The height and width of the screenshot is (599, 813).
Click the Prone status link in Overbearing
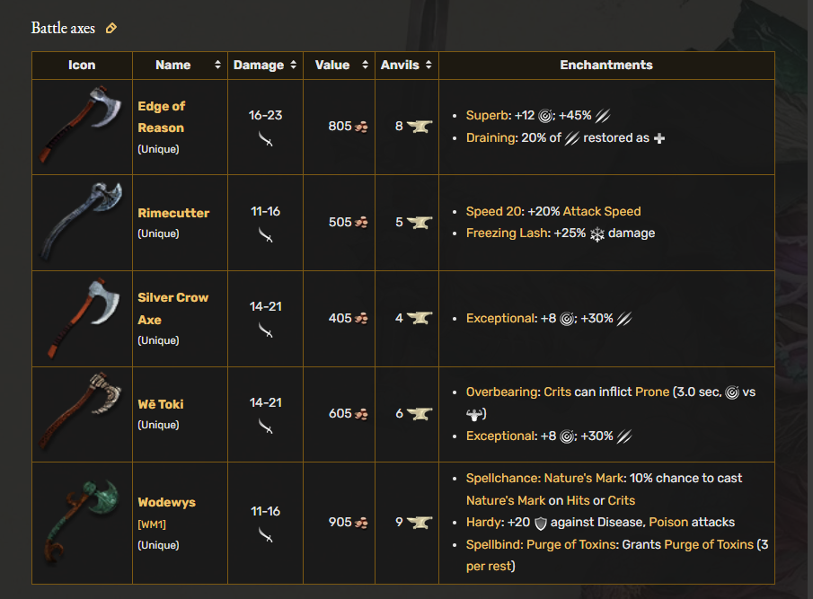click(x=652, y=392)
